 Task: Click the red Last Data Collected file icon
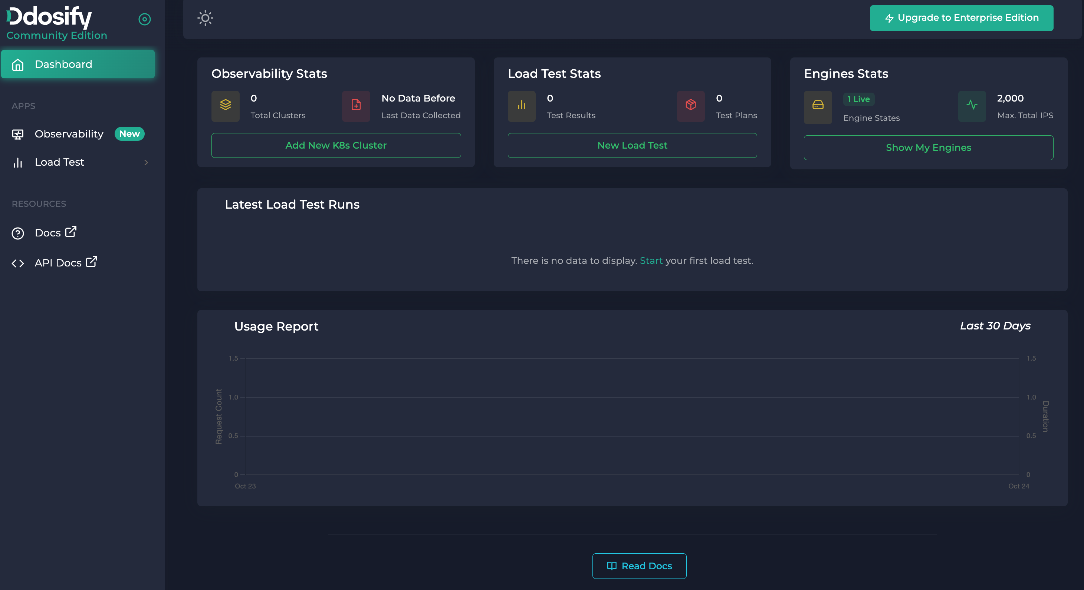click(355, 106)
